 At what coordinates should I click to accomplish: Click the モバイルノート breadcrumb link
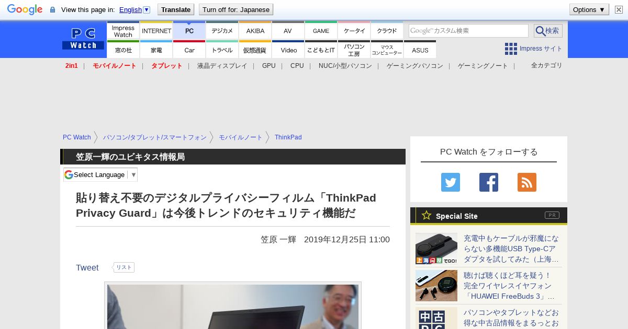241,137
